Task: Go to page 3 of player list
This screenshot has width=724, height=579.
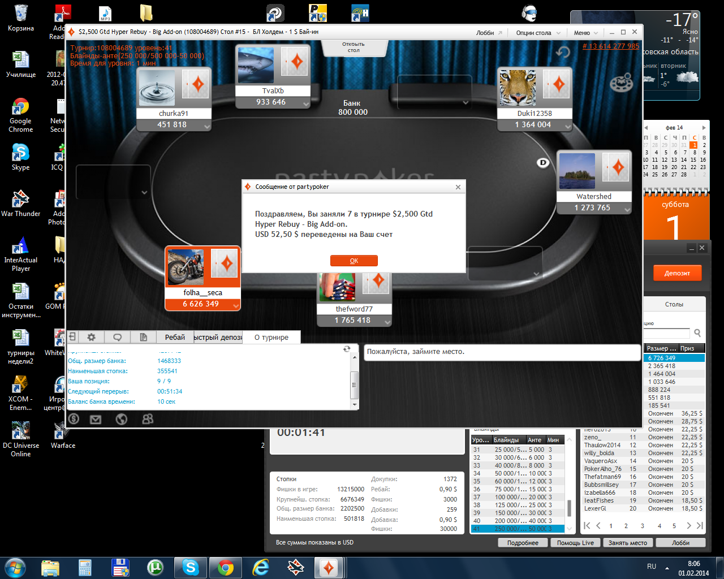Action: 643,526
